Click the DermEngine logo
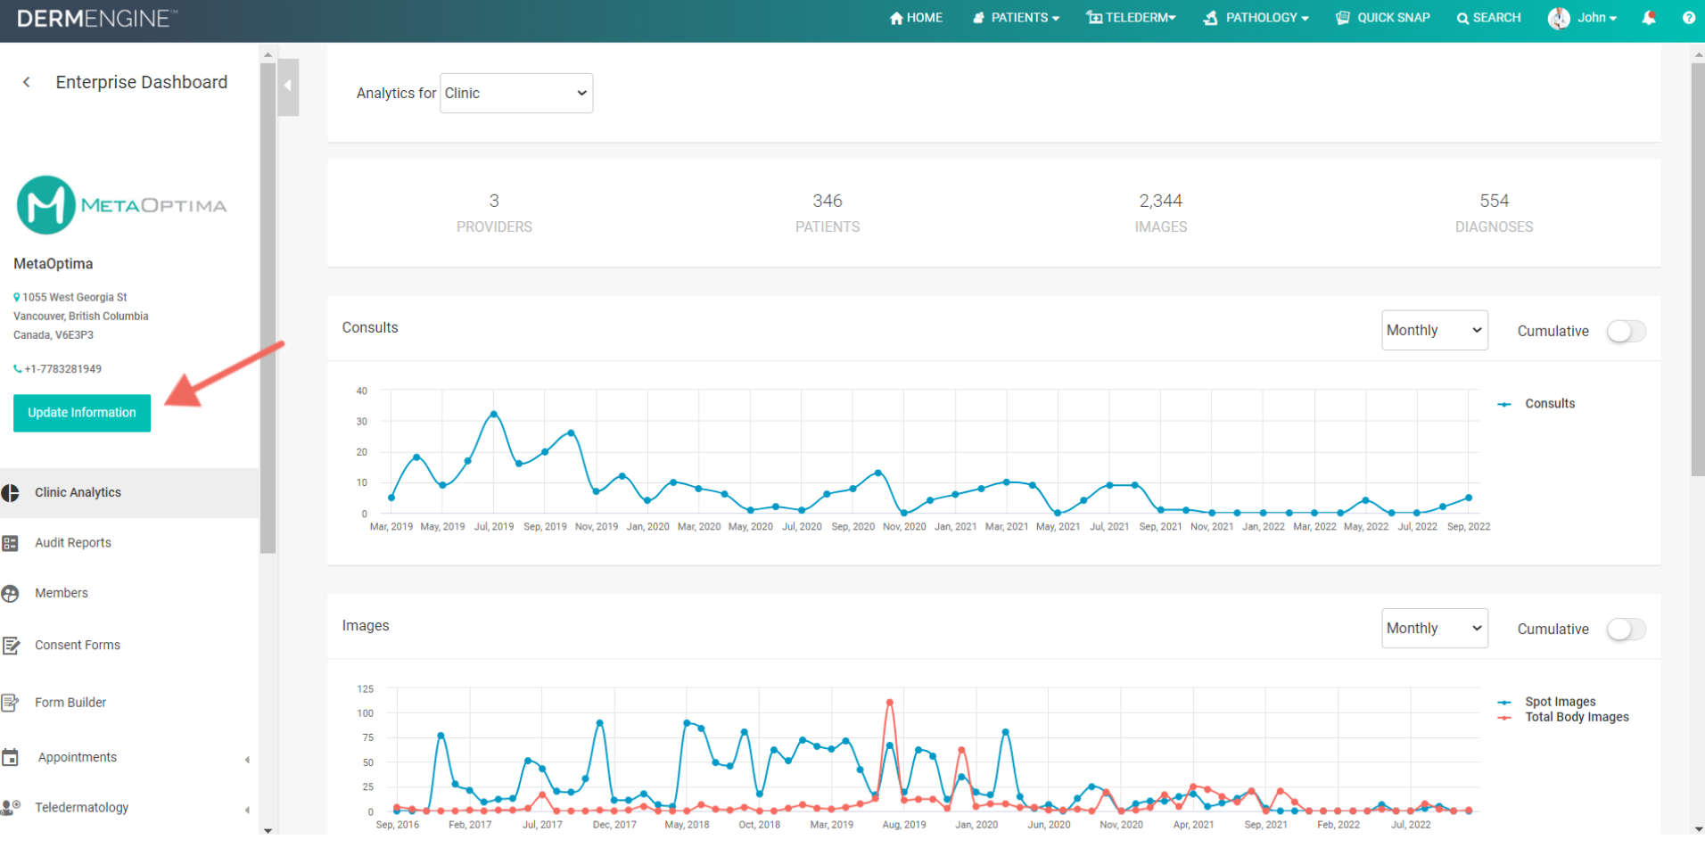 pyautogui.click(x=97, y=18)
